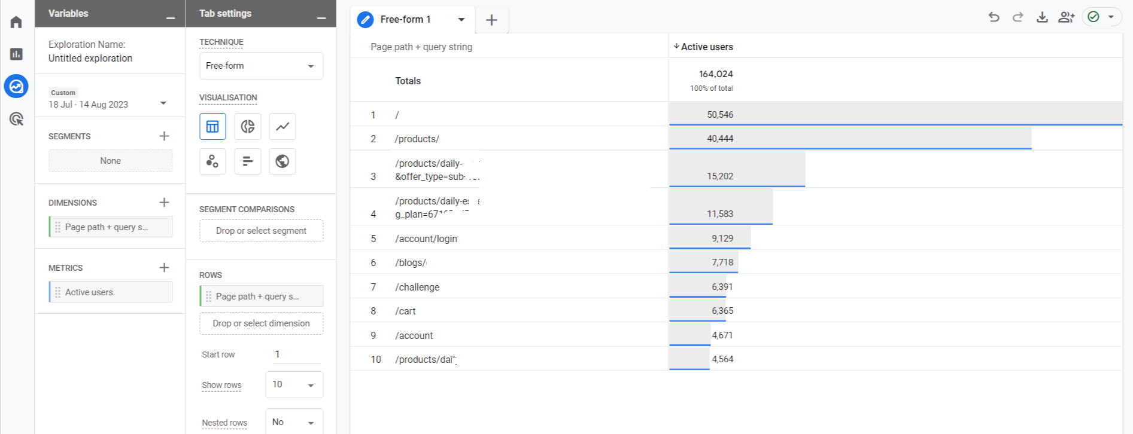Viewport: 1133px width, 434px height.
Task: Click the 15,202 active users value
Action: click(x=720, y=176)
